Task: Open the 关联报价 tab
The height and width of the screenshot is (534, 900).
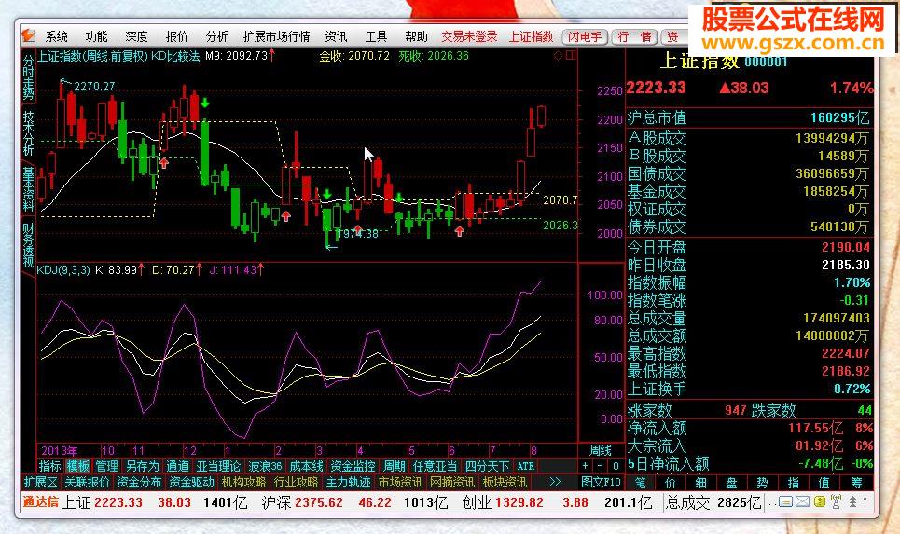Action: 87,482
